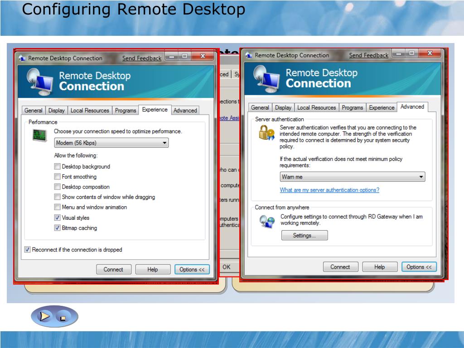Click OK button in the background dialog
Viewport: 464px width, 348px height.
click(227, 267)
